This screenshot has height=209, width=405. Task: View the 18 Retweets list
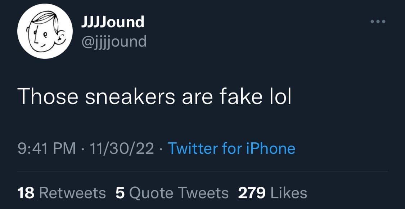click(x=62, y=193)
